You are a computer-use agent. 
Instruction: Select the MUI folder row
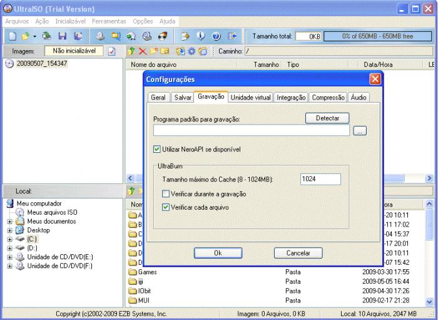[275, 301]
